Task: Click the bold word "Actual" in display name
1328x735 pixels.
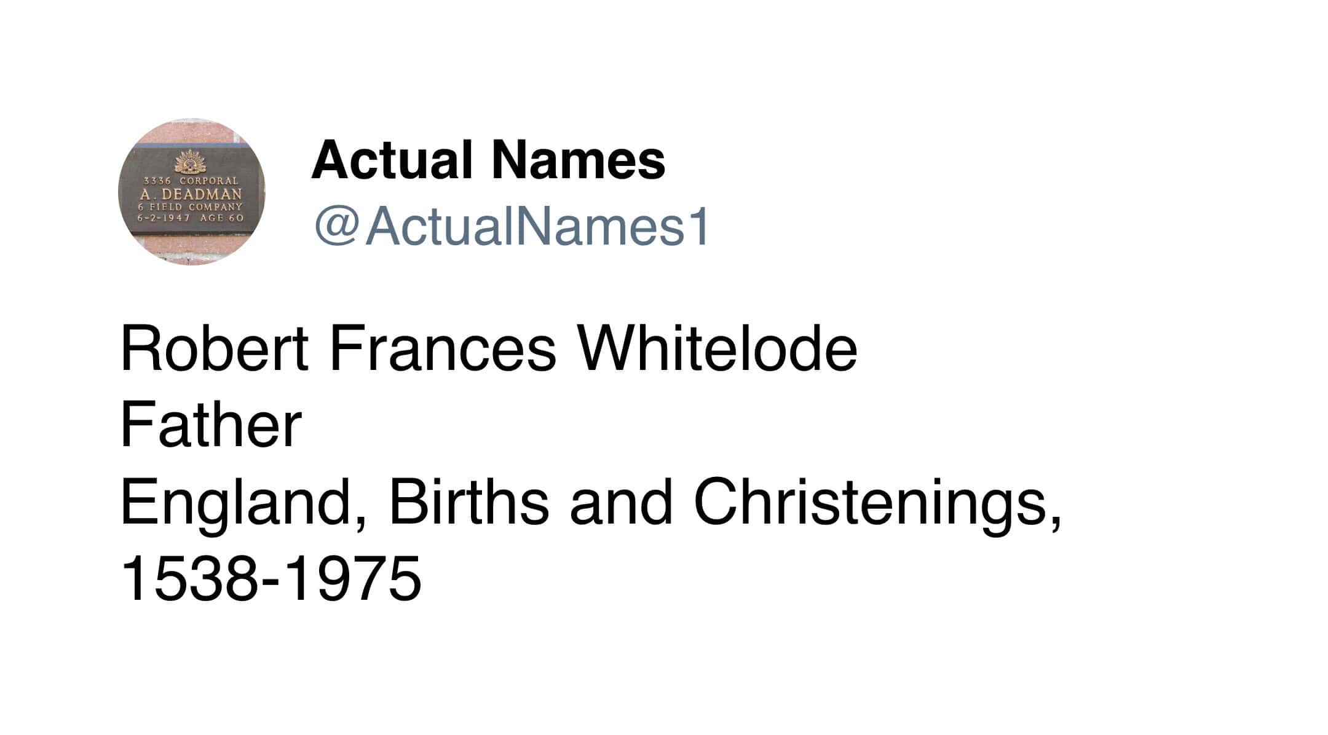Action: pos(392,161)
